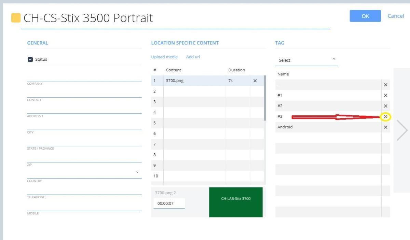The height and width of the screenshot is (240, 410).
Task: Delete tag #2 using its X icon
Action: (385, 106)
